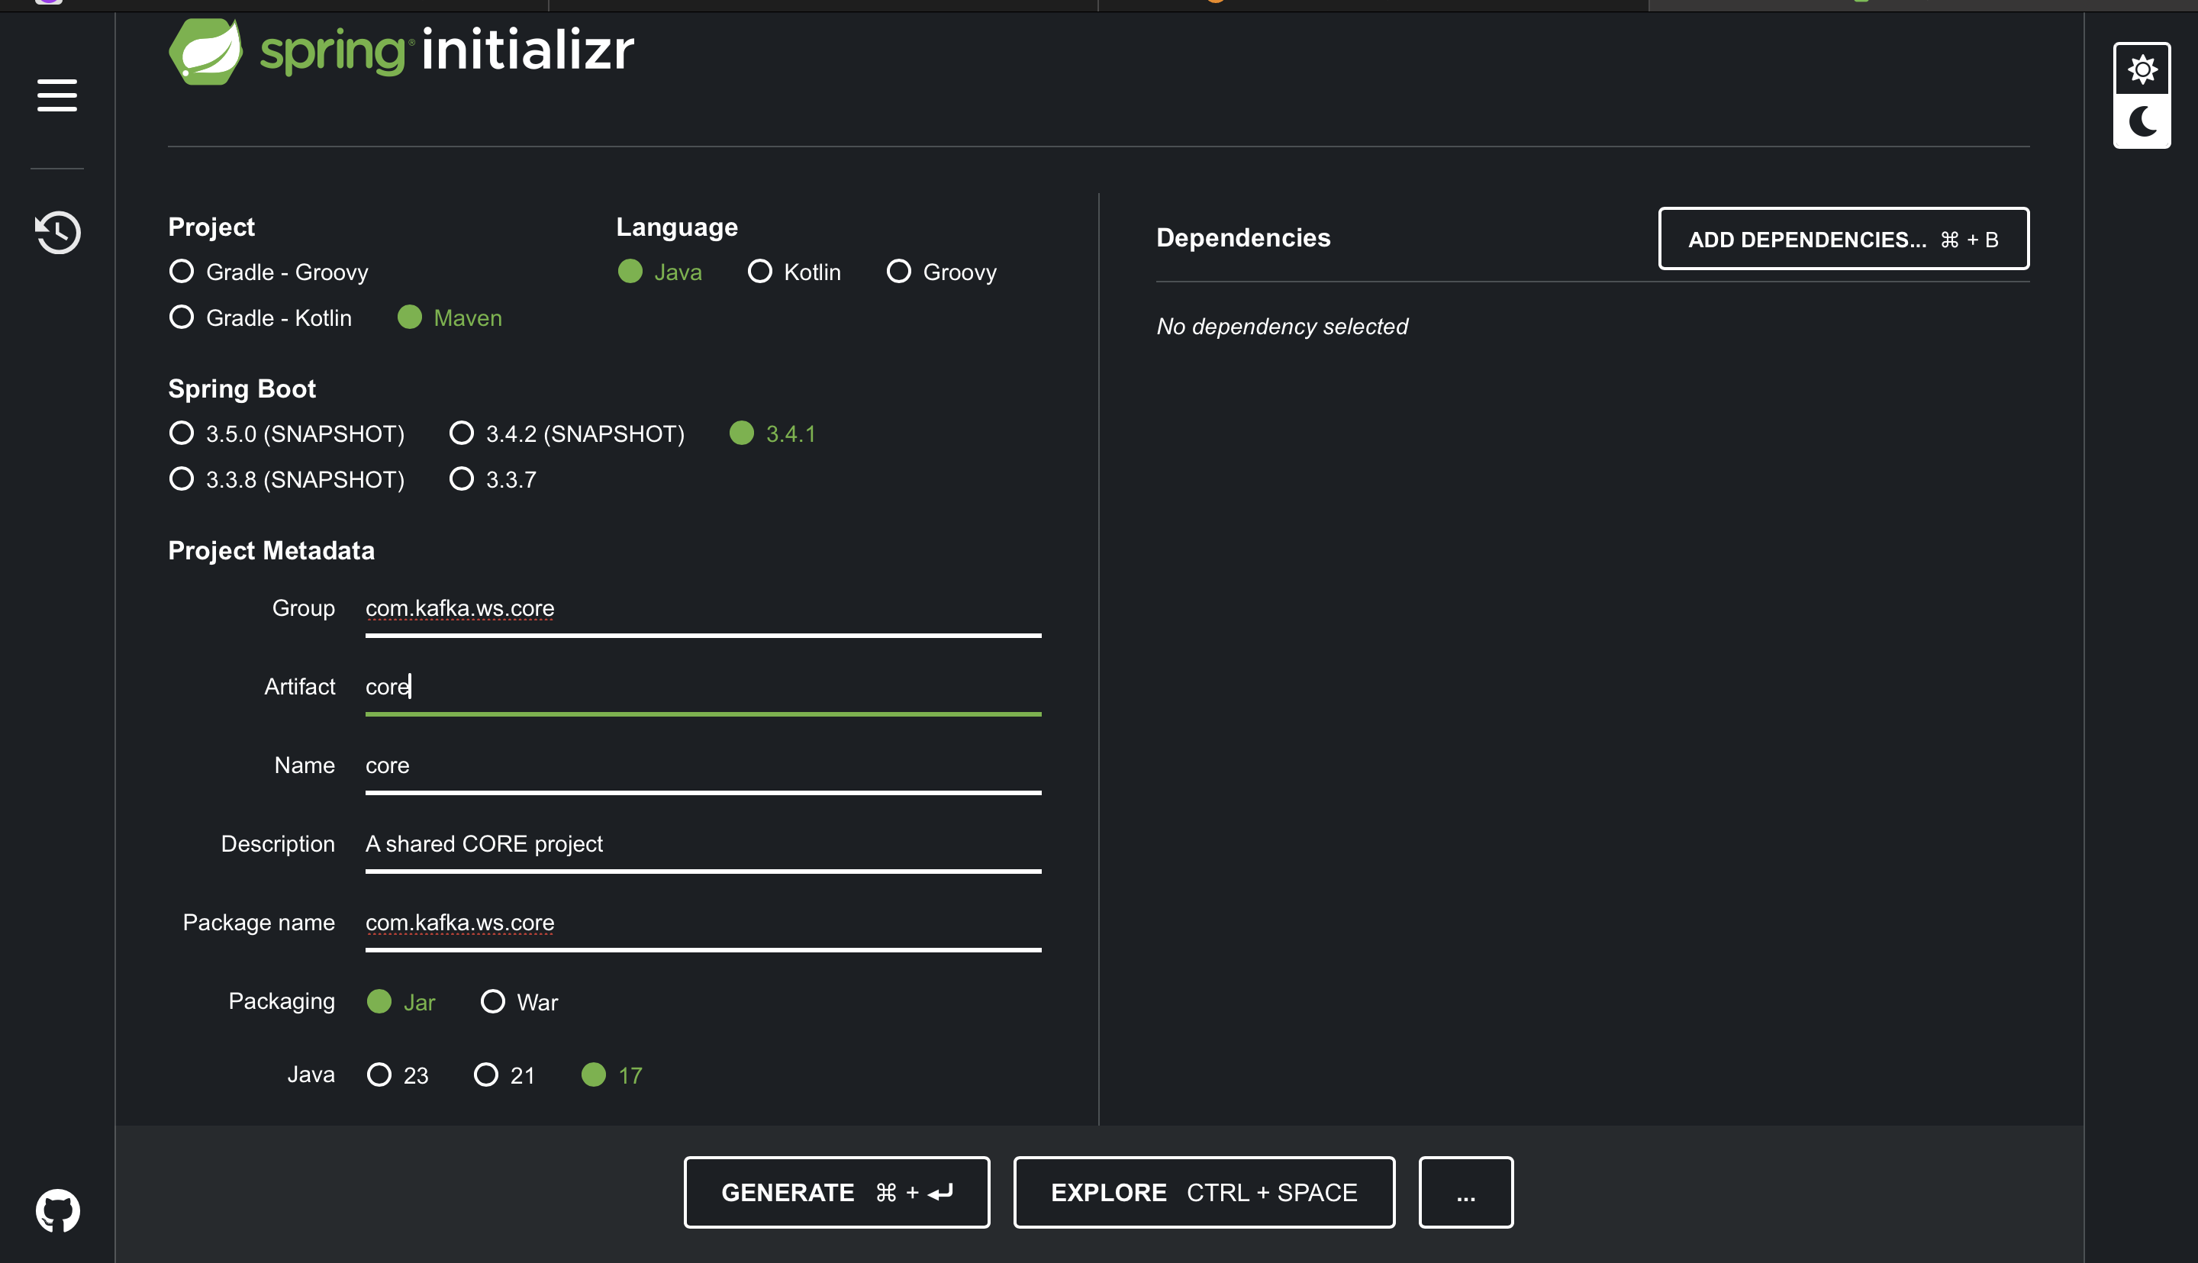
Task: Click the Generate project button
Action: pyautogui.click(x=836, y=1193)
